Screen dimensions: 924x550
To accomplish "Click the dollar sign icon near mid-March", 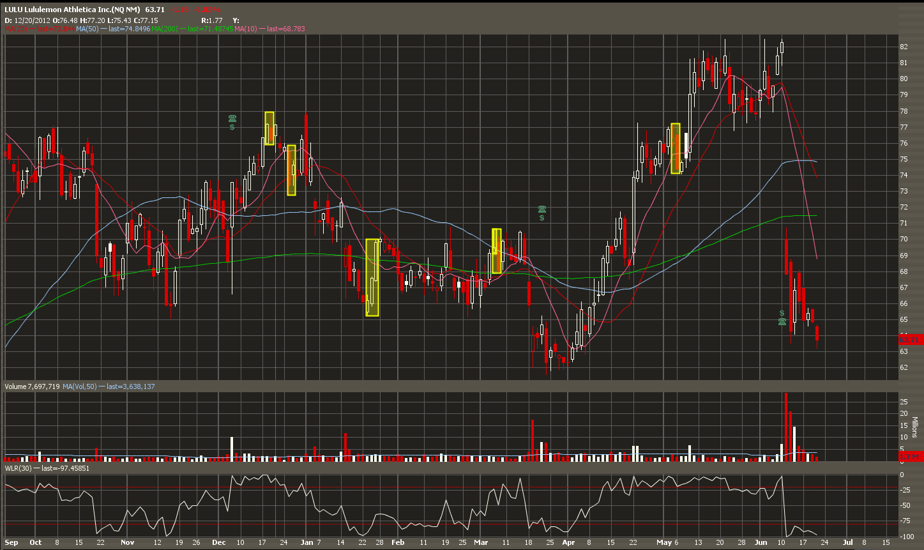I will tap(542, 218).
